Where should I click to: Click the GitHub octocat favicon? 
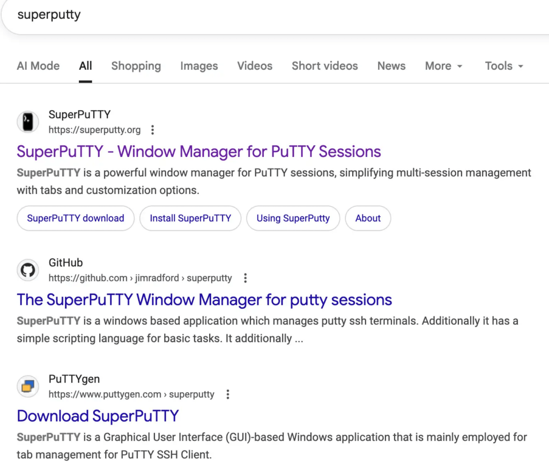[28, 270]
